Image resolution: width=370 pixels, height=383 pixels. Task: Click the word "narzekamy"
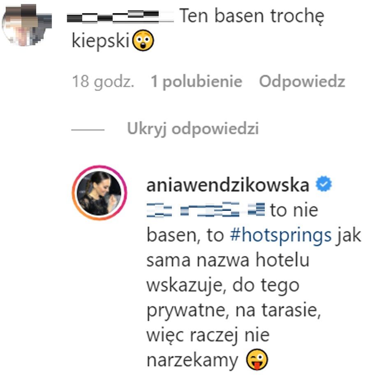(192, 360)
